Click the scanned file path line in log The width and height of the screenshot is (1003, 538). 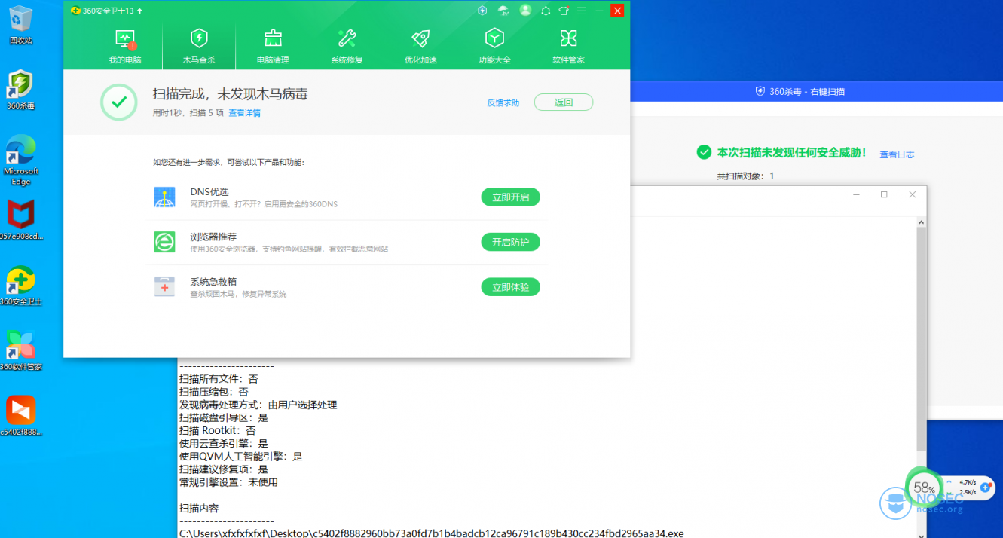point(431,533)
